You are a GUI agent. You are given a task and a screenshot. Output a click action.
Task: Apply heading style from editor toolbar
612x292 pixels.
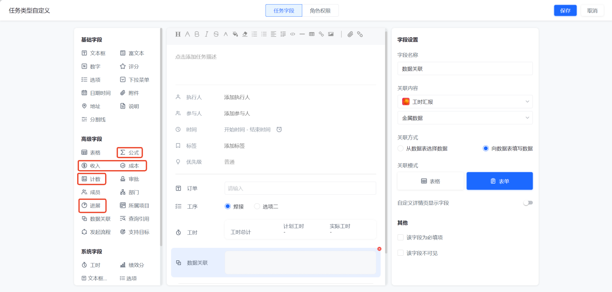pos(178,34)
